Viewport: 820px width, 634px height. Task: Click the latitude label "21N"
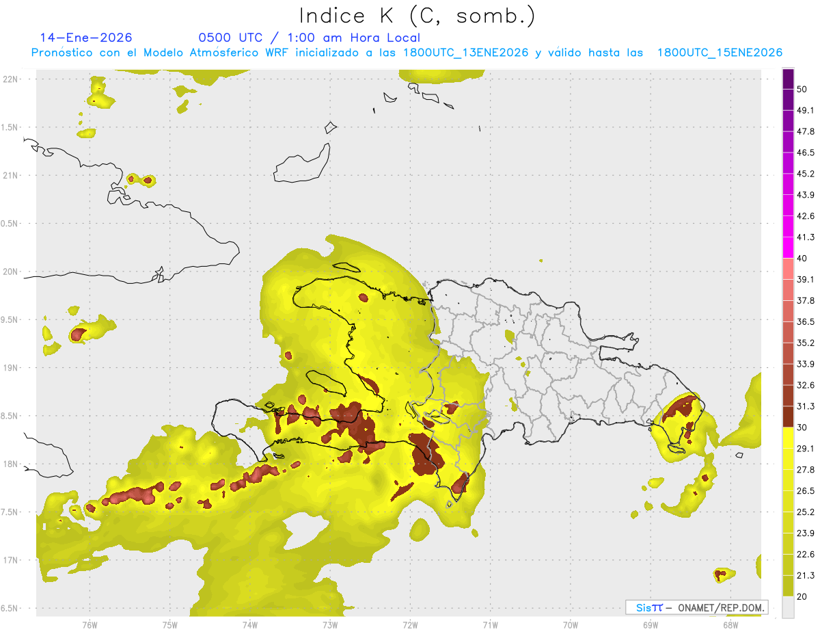pos(11,176)
